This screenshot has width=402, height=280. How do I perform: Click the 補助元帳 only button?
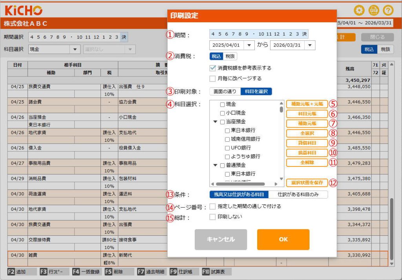(x=307, y=123)
